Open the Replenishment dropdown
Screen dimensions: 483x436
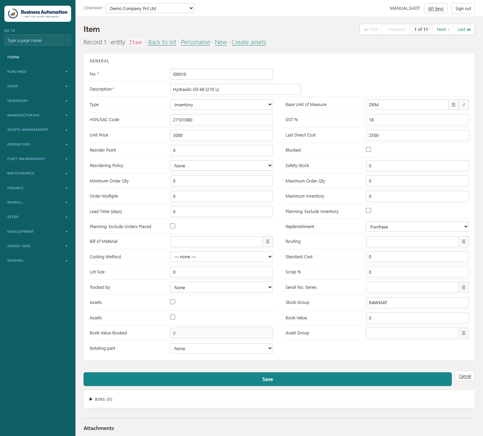point(417,227)
